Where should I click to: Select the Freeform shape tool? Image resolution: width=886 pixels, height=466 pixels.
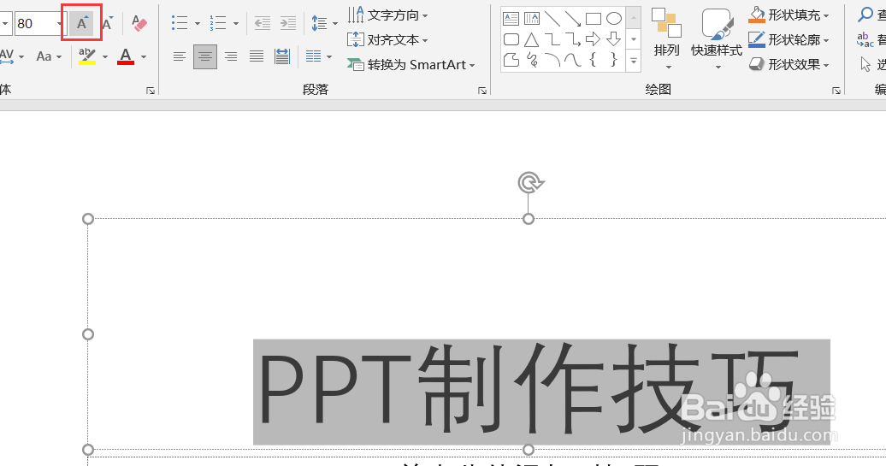click(x=511, y=59)
